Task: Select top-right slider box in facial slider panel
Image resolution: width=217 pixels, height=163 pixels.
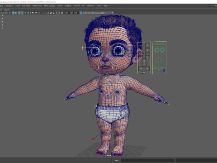Action: (147, 45)
